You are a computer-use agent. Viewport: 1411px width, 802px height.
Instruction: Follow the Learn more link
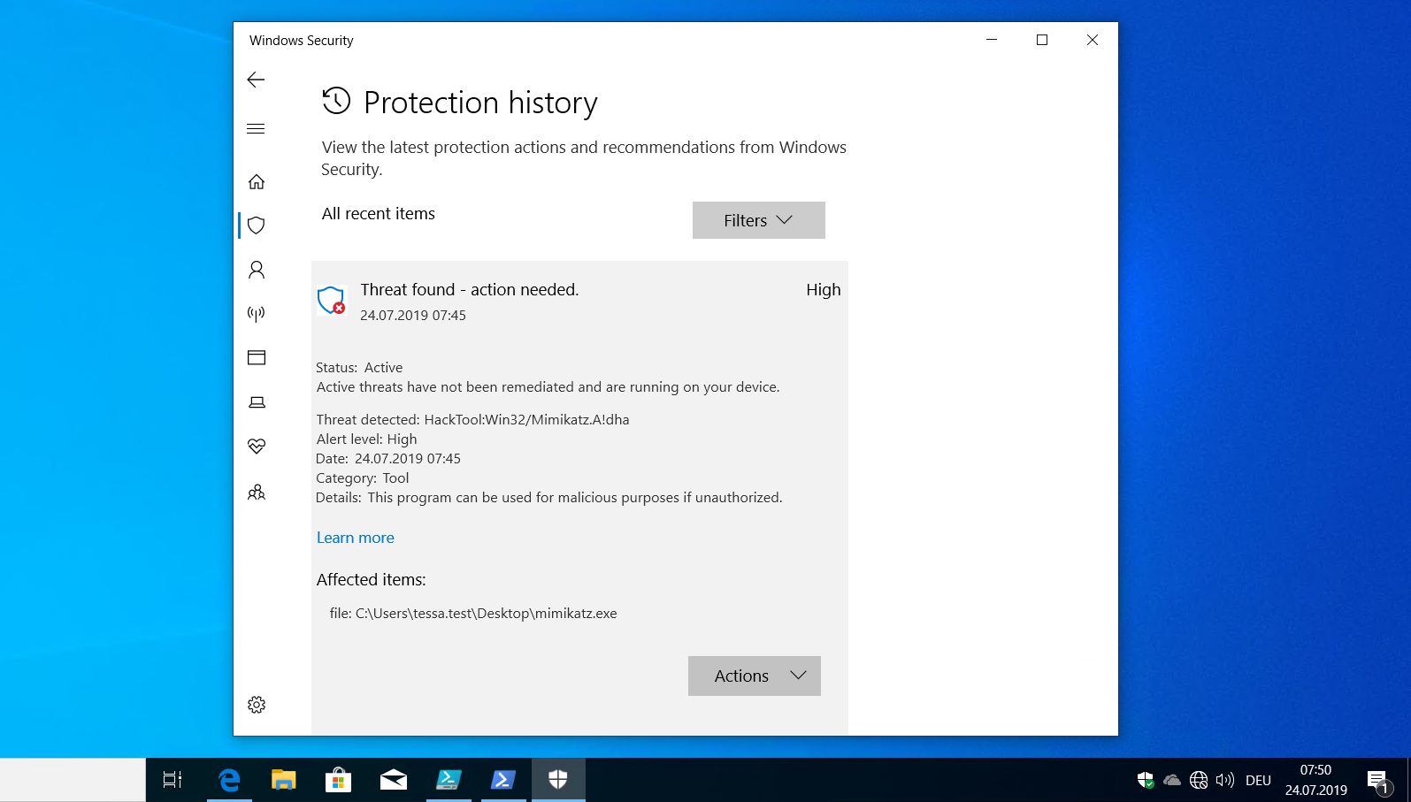(356, 538)
